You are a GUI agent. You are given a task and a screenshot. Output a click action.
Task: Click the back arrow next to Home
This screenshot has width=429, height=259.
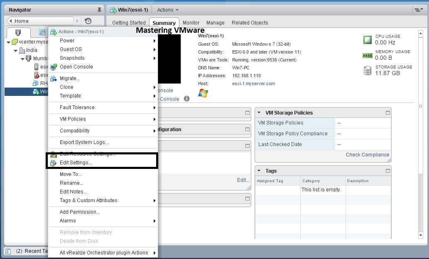tap(10, 20)
